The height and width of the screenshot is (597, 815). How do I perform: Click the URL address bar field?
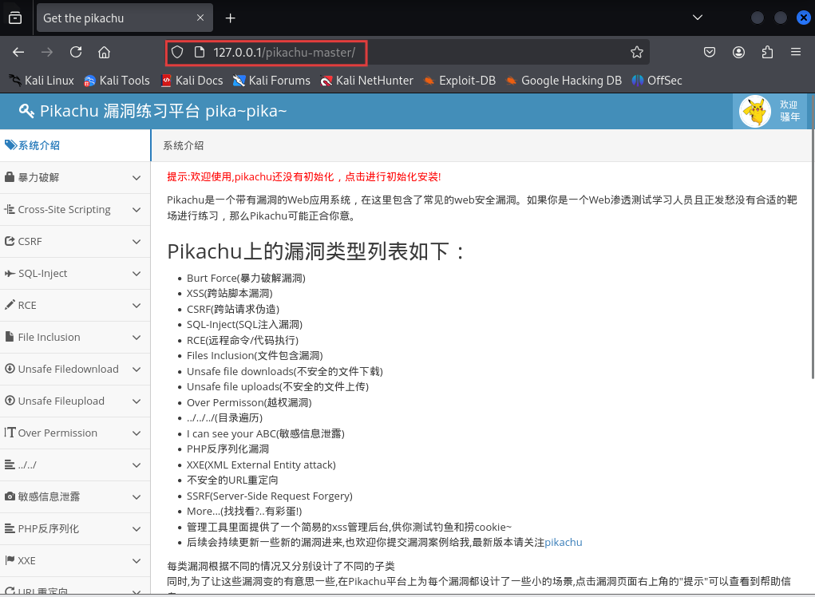click(x=407, y=53)
